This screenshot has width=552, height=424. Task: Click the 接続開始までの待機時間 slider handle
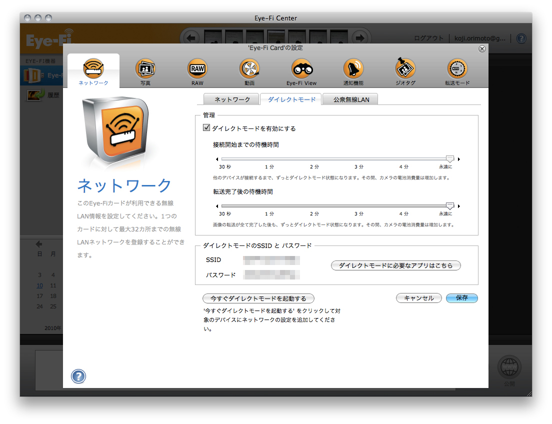point(449,157)
